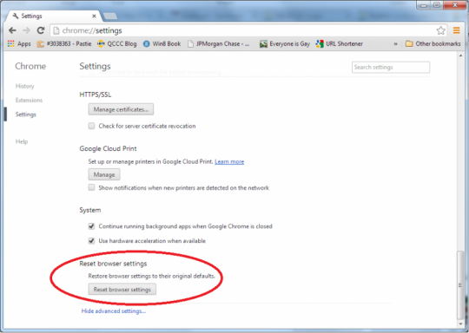Open the Apps grid shortcut
Image resolution: width=469 pixels, height=333 pixels.
click(x=19, y=44)
